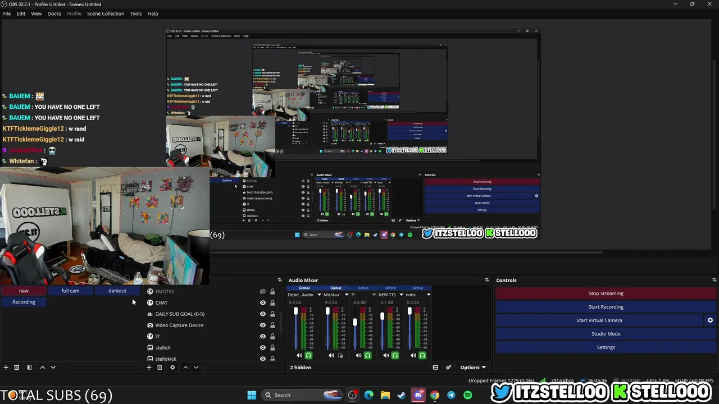Toggle lock on Video Capture Device source
The height and width of the screenshot is (404, 719).
click(272, 325)
